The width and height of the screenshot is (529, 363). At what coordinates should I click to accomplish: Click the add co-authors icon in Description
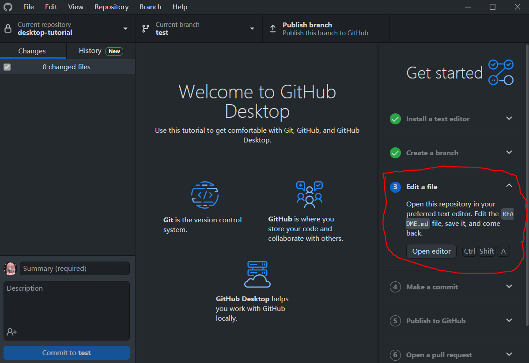[11, 332]
